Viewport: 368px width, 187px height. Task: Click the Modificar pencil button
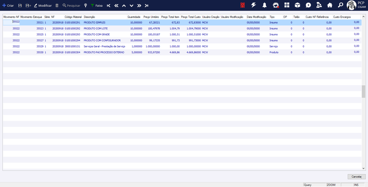[x=43, y=5]
